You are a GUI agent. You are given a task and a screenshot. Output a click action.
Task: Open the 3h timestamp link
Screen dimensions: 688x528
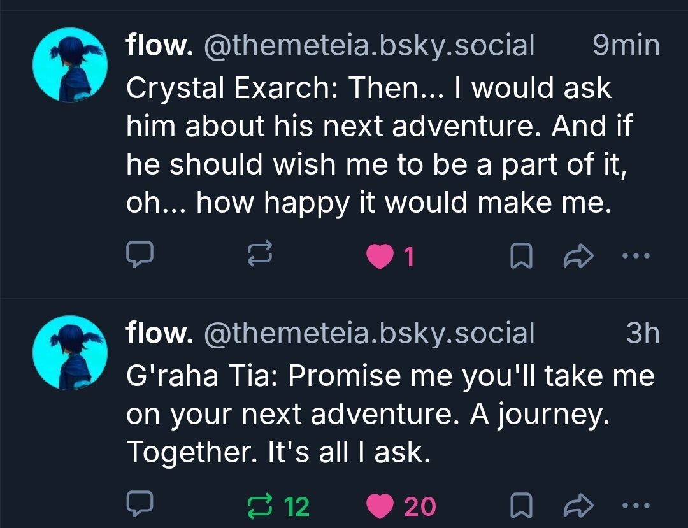coord(642,333)
